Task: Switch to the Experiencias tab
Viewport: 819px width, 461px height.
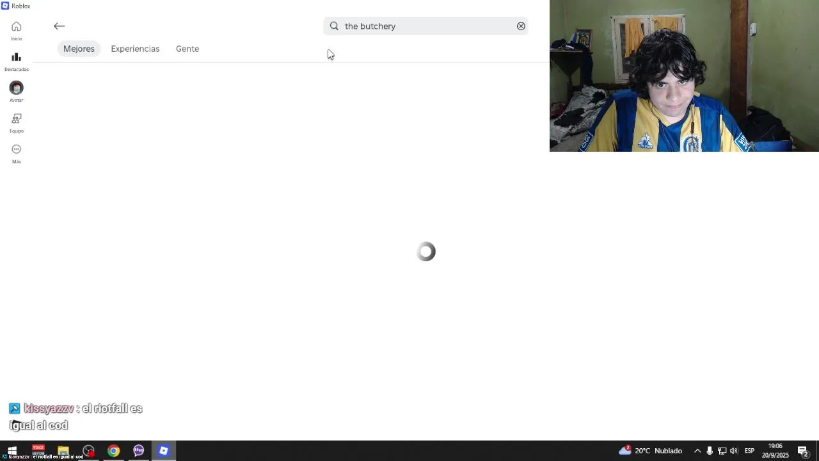Action: pyautogui.click(x=135, y=49)
